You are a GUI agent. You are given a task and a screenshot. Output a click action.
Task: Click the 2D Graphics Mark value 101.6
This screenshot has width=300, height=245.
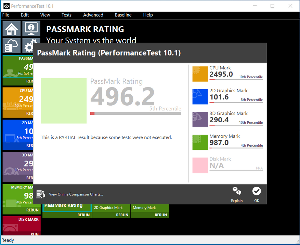[219, 97]
